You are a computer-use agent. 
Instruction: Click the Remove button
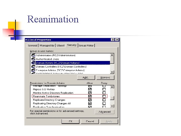click(105, 78)
